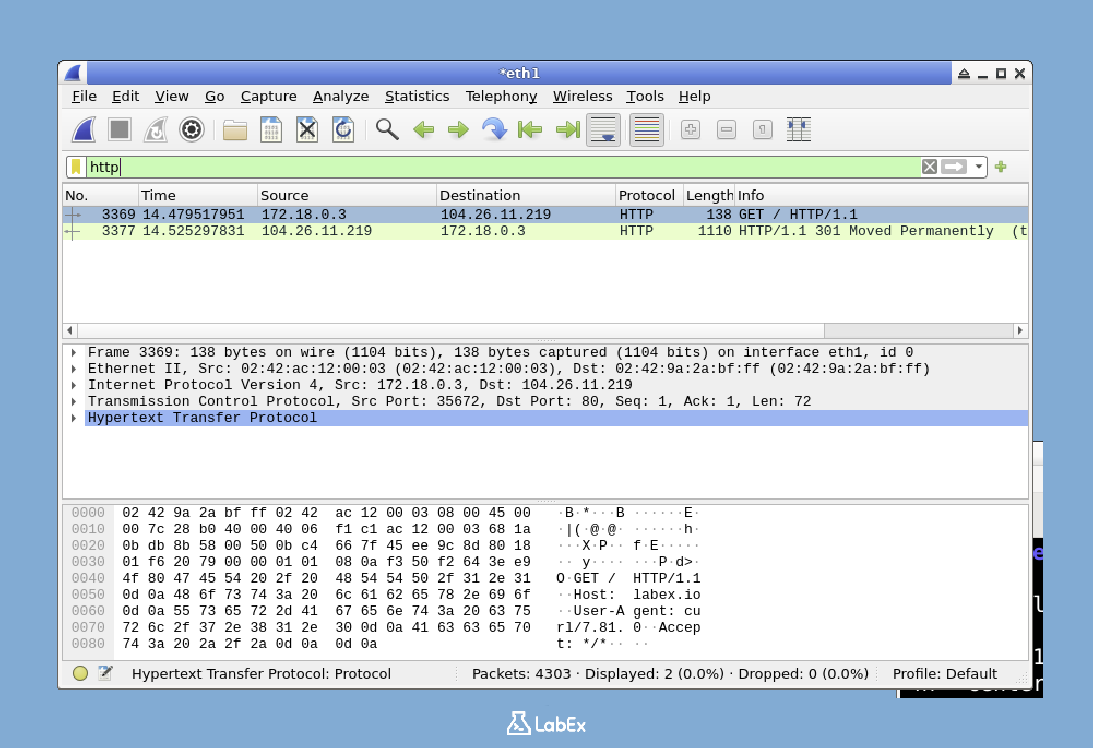Expand Hypertext Transfer Protocol tree row

(74, 418)
